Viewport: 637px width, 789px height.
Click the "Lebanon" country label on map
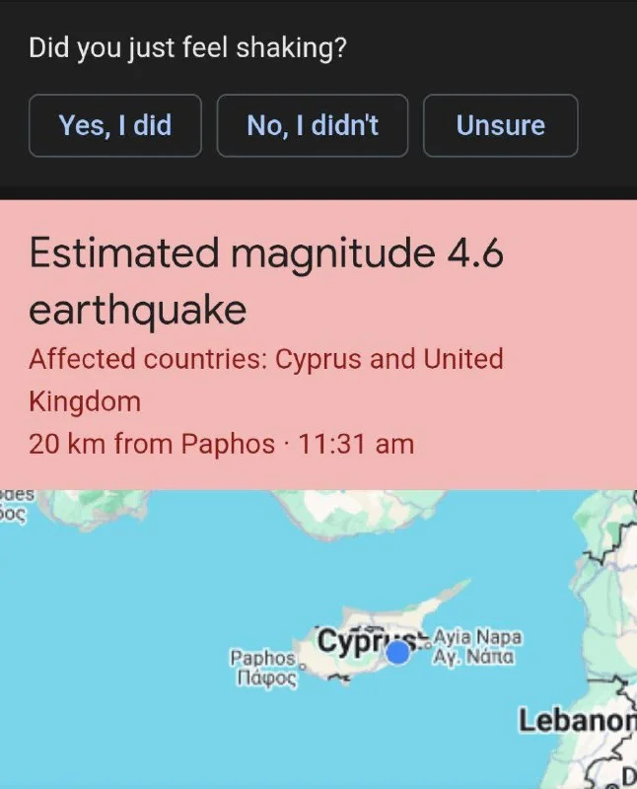point(577,721)
